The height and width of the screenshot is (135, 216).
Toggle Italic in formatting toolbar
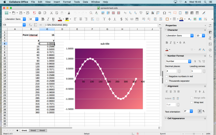48,19
